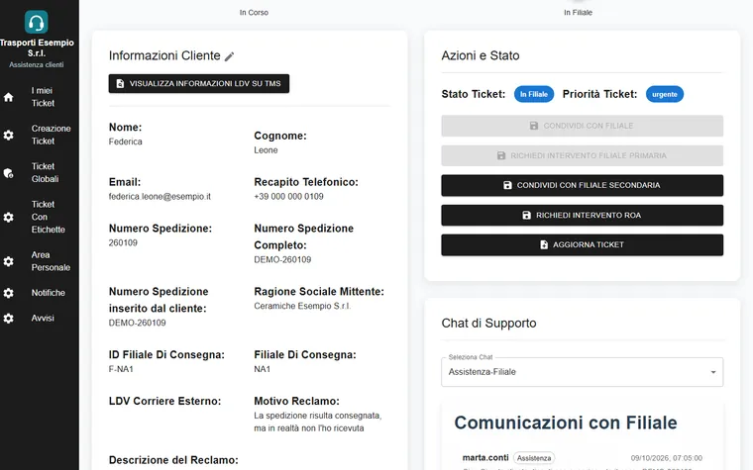This screenshot has width=753, height=470.
Task: Click the Assistenza tag next to marta.conti
Action: pos(534,458)
